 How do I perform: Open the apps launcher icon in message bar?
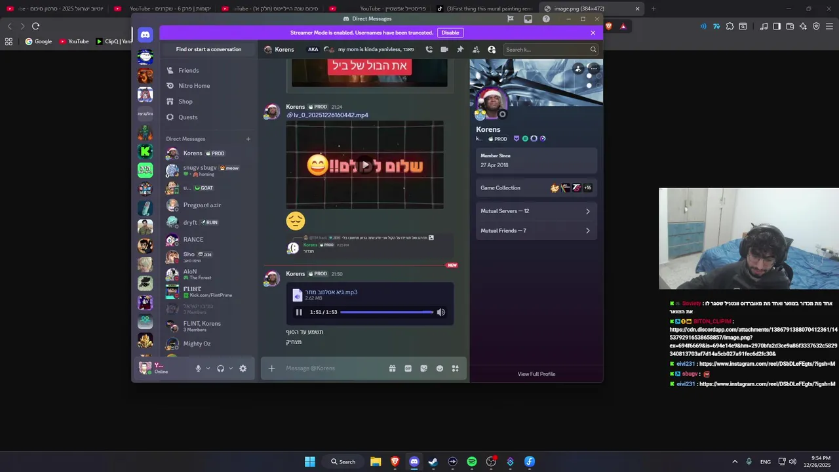[456, 368]
